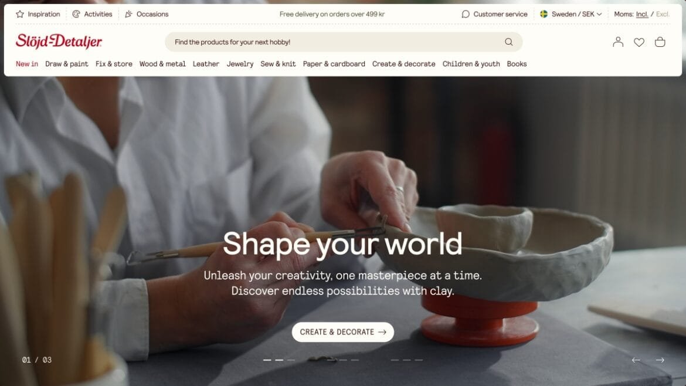
Task: Jump to the third carousel slide indicator
Action: (x=406, y=360)
